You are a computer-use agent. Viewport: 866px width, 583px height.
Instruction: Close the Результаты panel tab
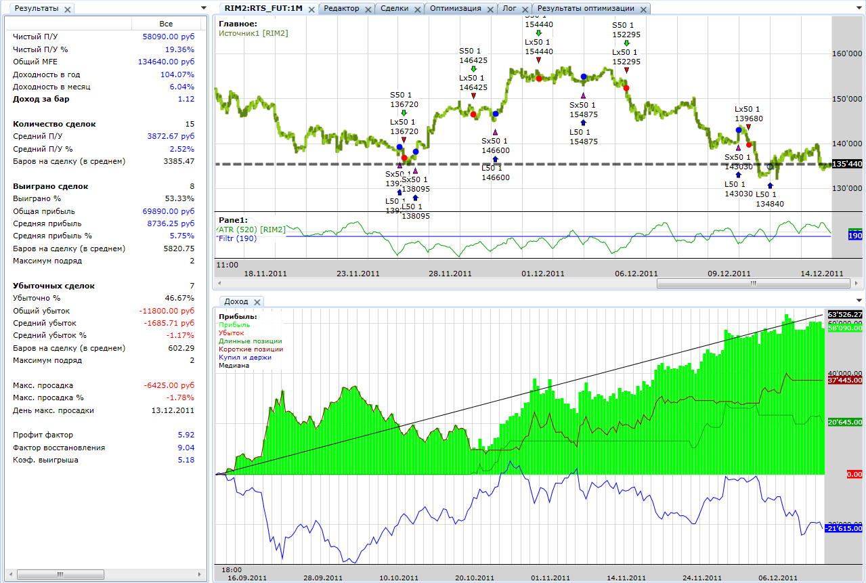click(68, 9)
